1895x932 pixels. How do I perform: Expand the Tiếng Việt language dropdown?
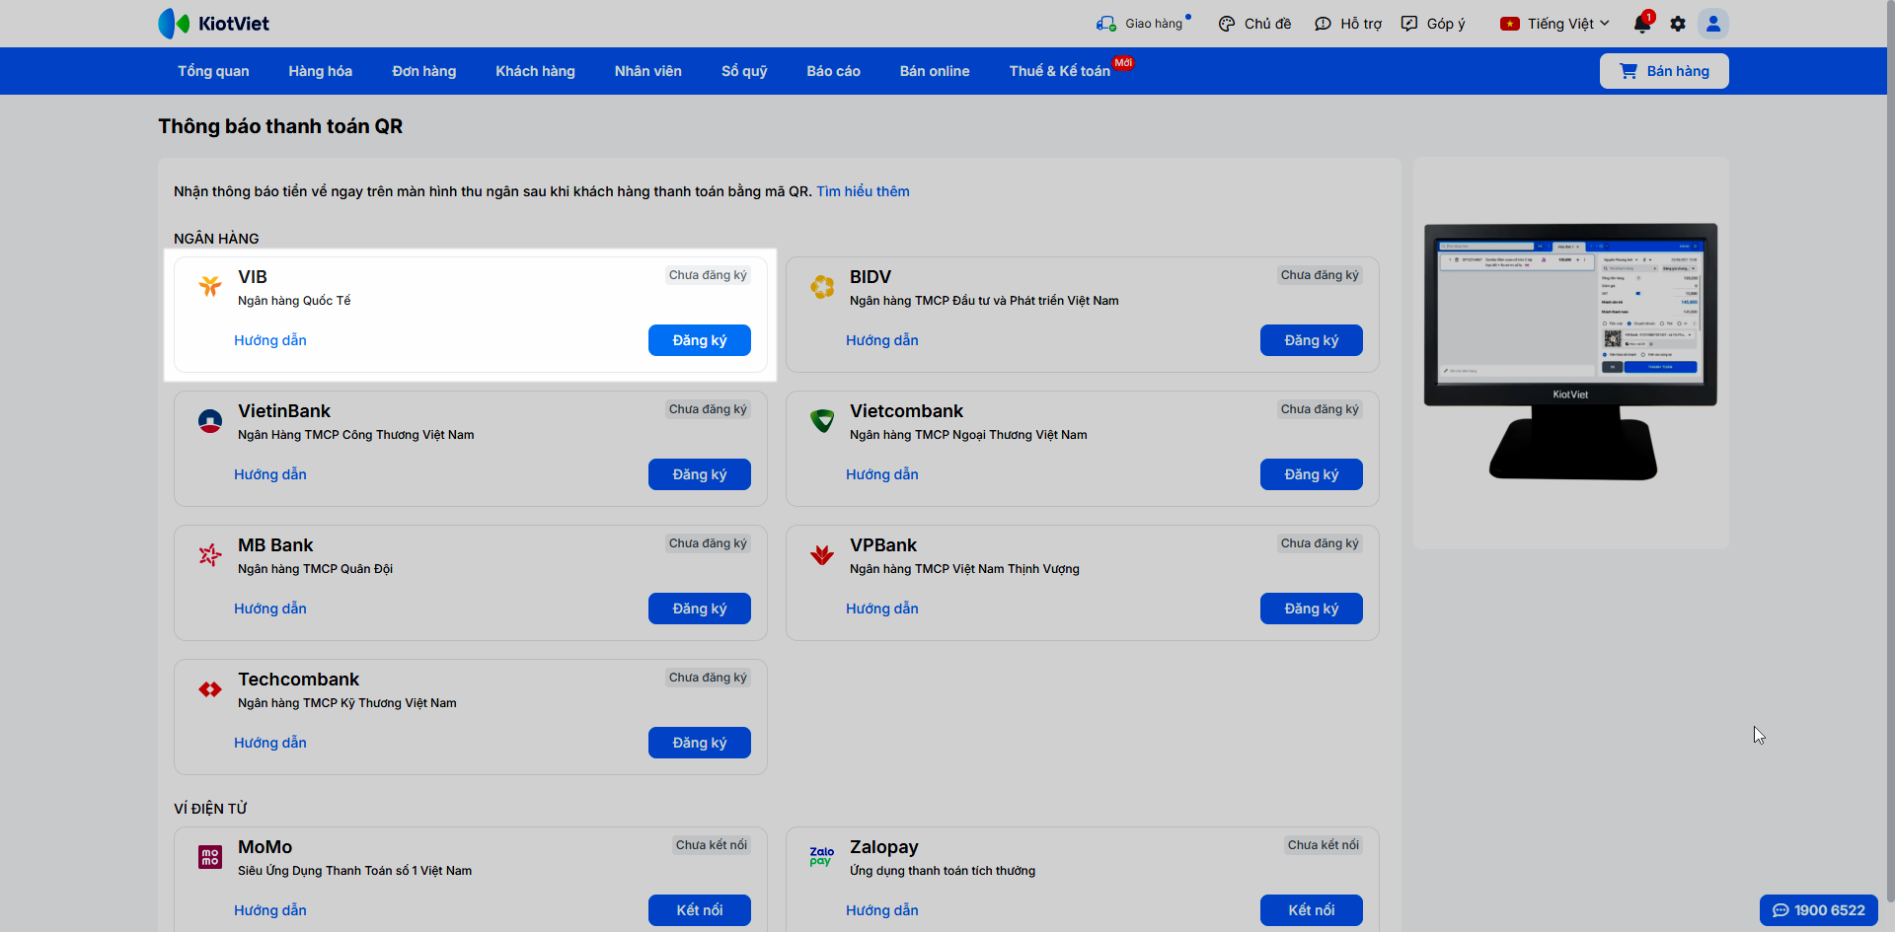coord(1554,24)
